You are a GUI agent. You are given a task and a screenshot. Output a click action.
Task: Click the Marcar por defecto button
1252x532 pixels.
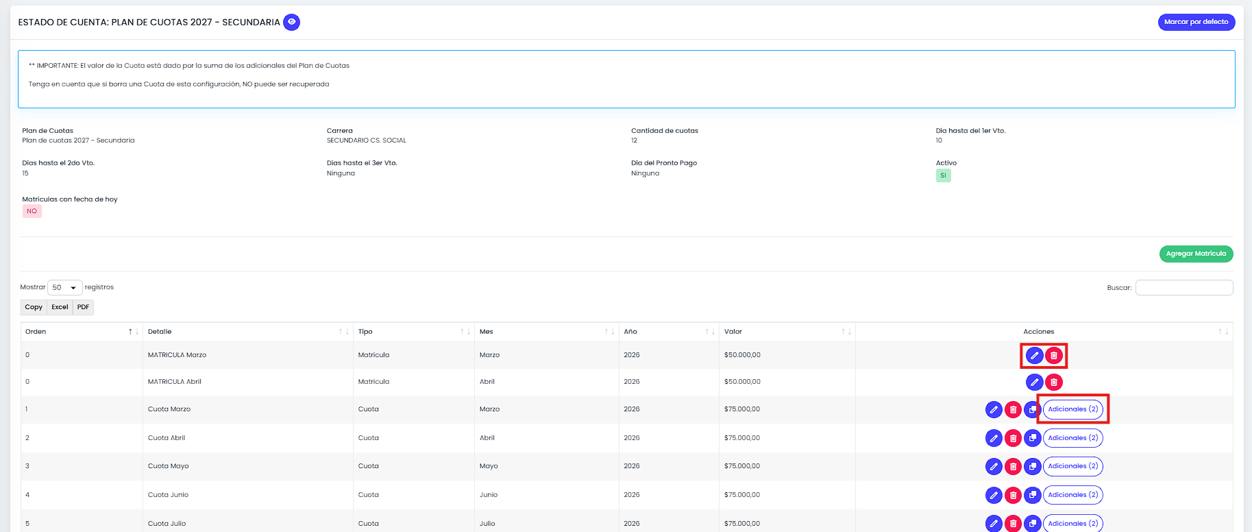tap(1196, 22)
